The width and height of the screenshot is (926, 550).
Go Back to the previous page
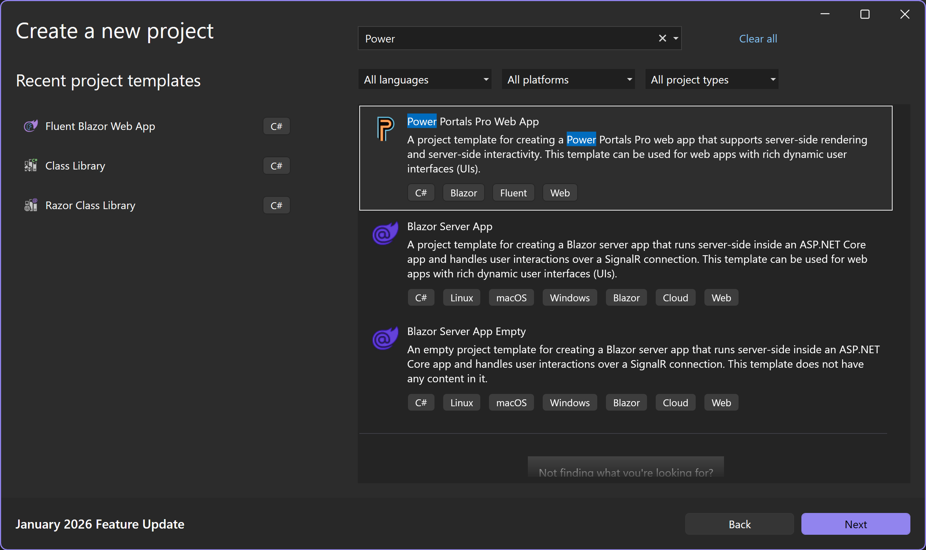click(x=739, y=524)
